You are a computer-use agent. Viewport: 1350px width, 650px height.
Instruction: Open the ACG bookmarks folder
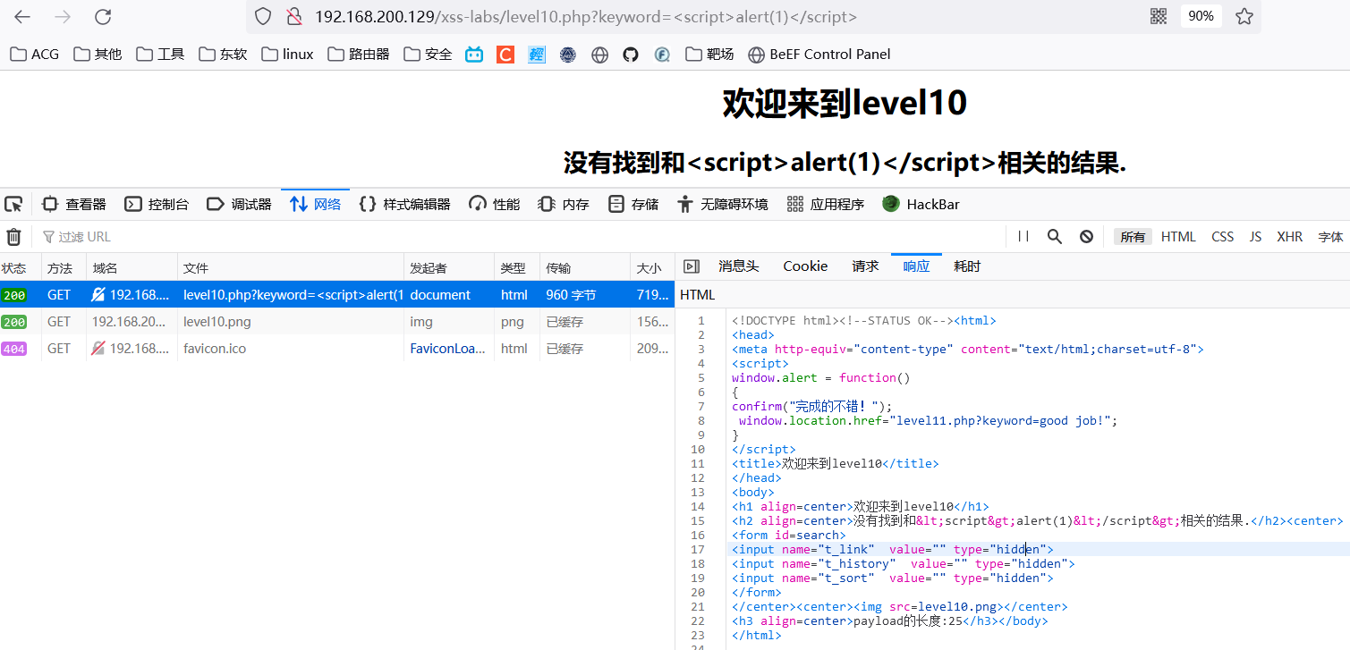click(35, 55)
